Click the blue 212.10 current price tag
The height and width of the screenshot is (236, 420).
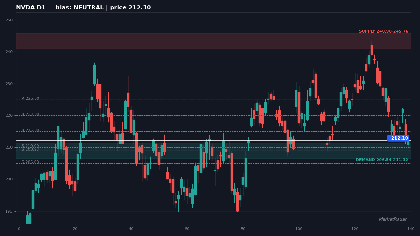coord(398,138)
